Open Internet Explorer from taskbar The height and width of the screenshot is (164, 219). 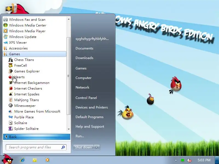(22, 160)
